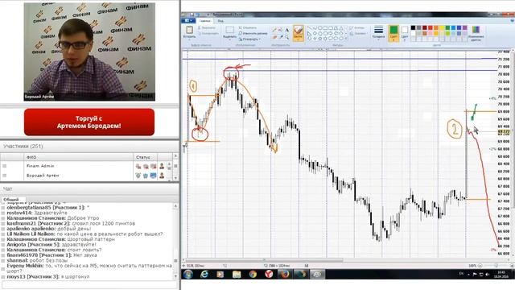
Task: Open Yandex browser from taskbar
Action: 269,274
